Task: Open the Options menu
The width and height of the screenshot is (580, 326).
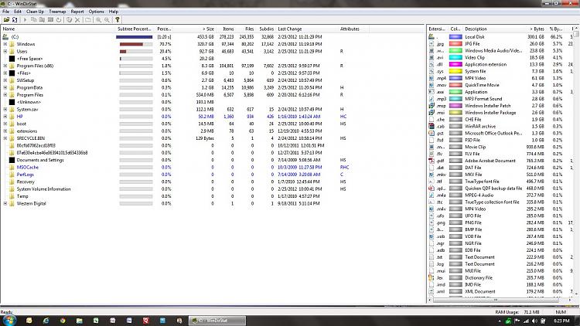Action: (x=96, y=12)
